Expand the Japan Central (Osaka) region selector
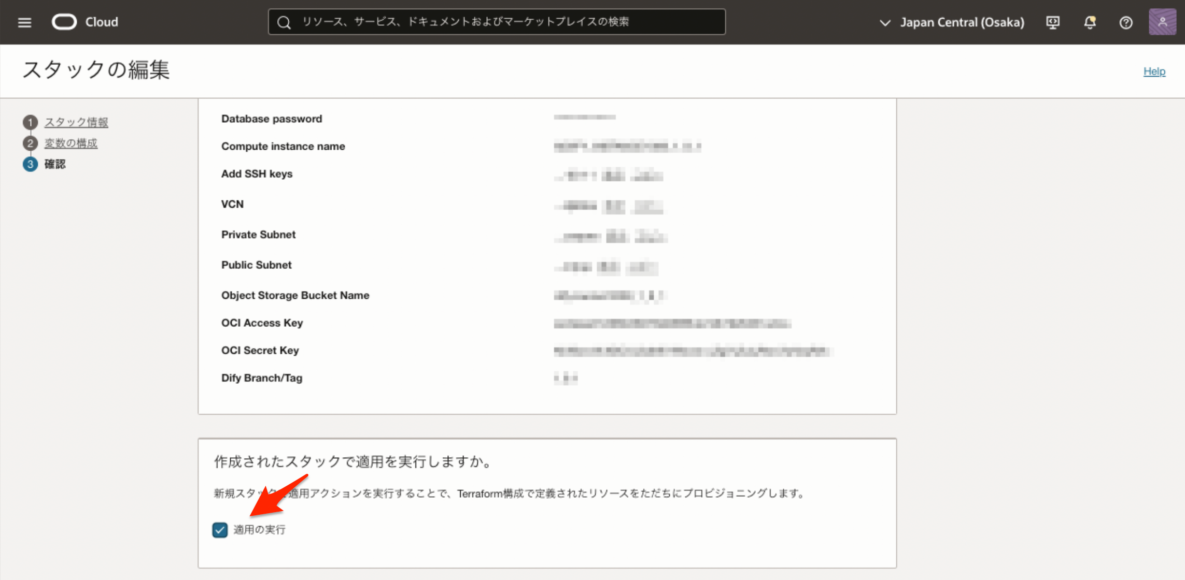The width and height of the screenshot is (1185, 580). (x=962, y=22)
